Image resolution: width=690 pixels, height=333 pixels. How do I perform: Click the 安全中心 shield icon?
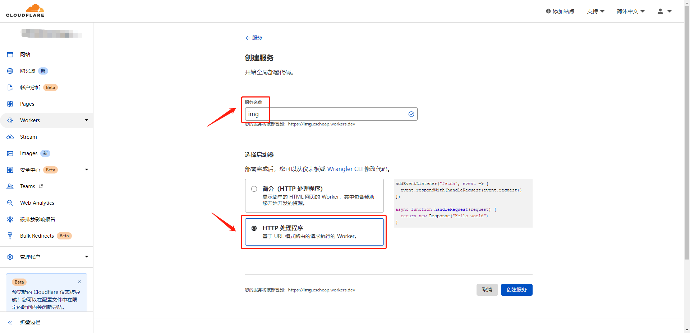click(10, 170)
